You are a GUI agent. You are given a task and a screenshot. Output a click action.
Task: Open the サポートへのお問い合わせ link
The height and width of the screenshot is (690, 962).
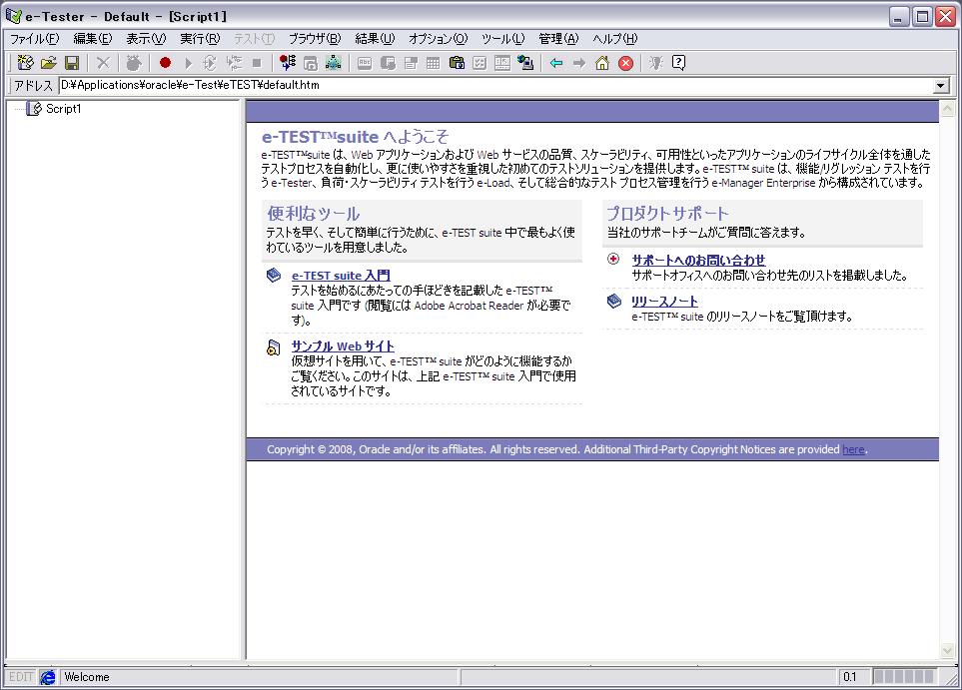(699, 260)
